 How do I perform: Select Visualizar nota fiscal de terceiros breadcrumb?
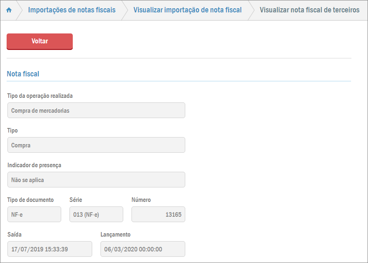pyautogui.click(x=309, y=10)
